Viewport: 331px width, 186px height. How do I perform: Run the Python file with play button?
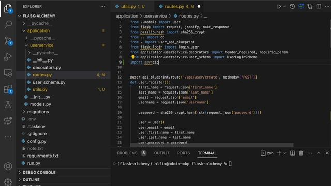tap(279, 7)
